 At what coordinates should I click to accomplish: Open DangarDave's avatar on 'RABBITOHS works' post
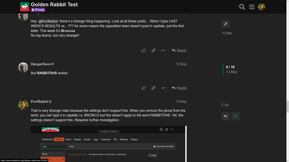23,67
